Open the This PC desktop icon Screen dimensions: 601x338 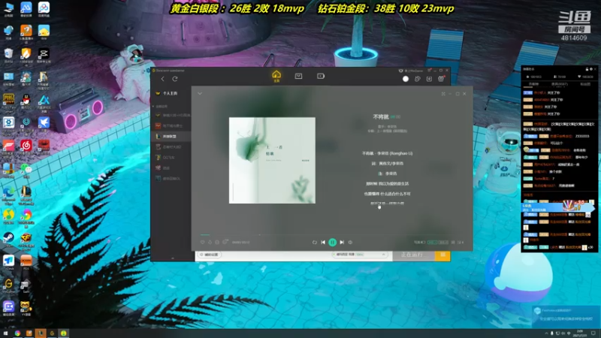[x=8, y=10]
